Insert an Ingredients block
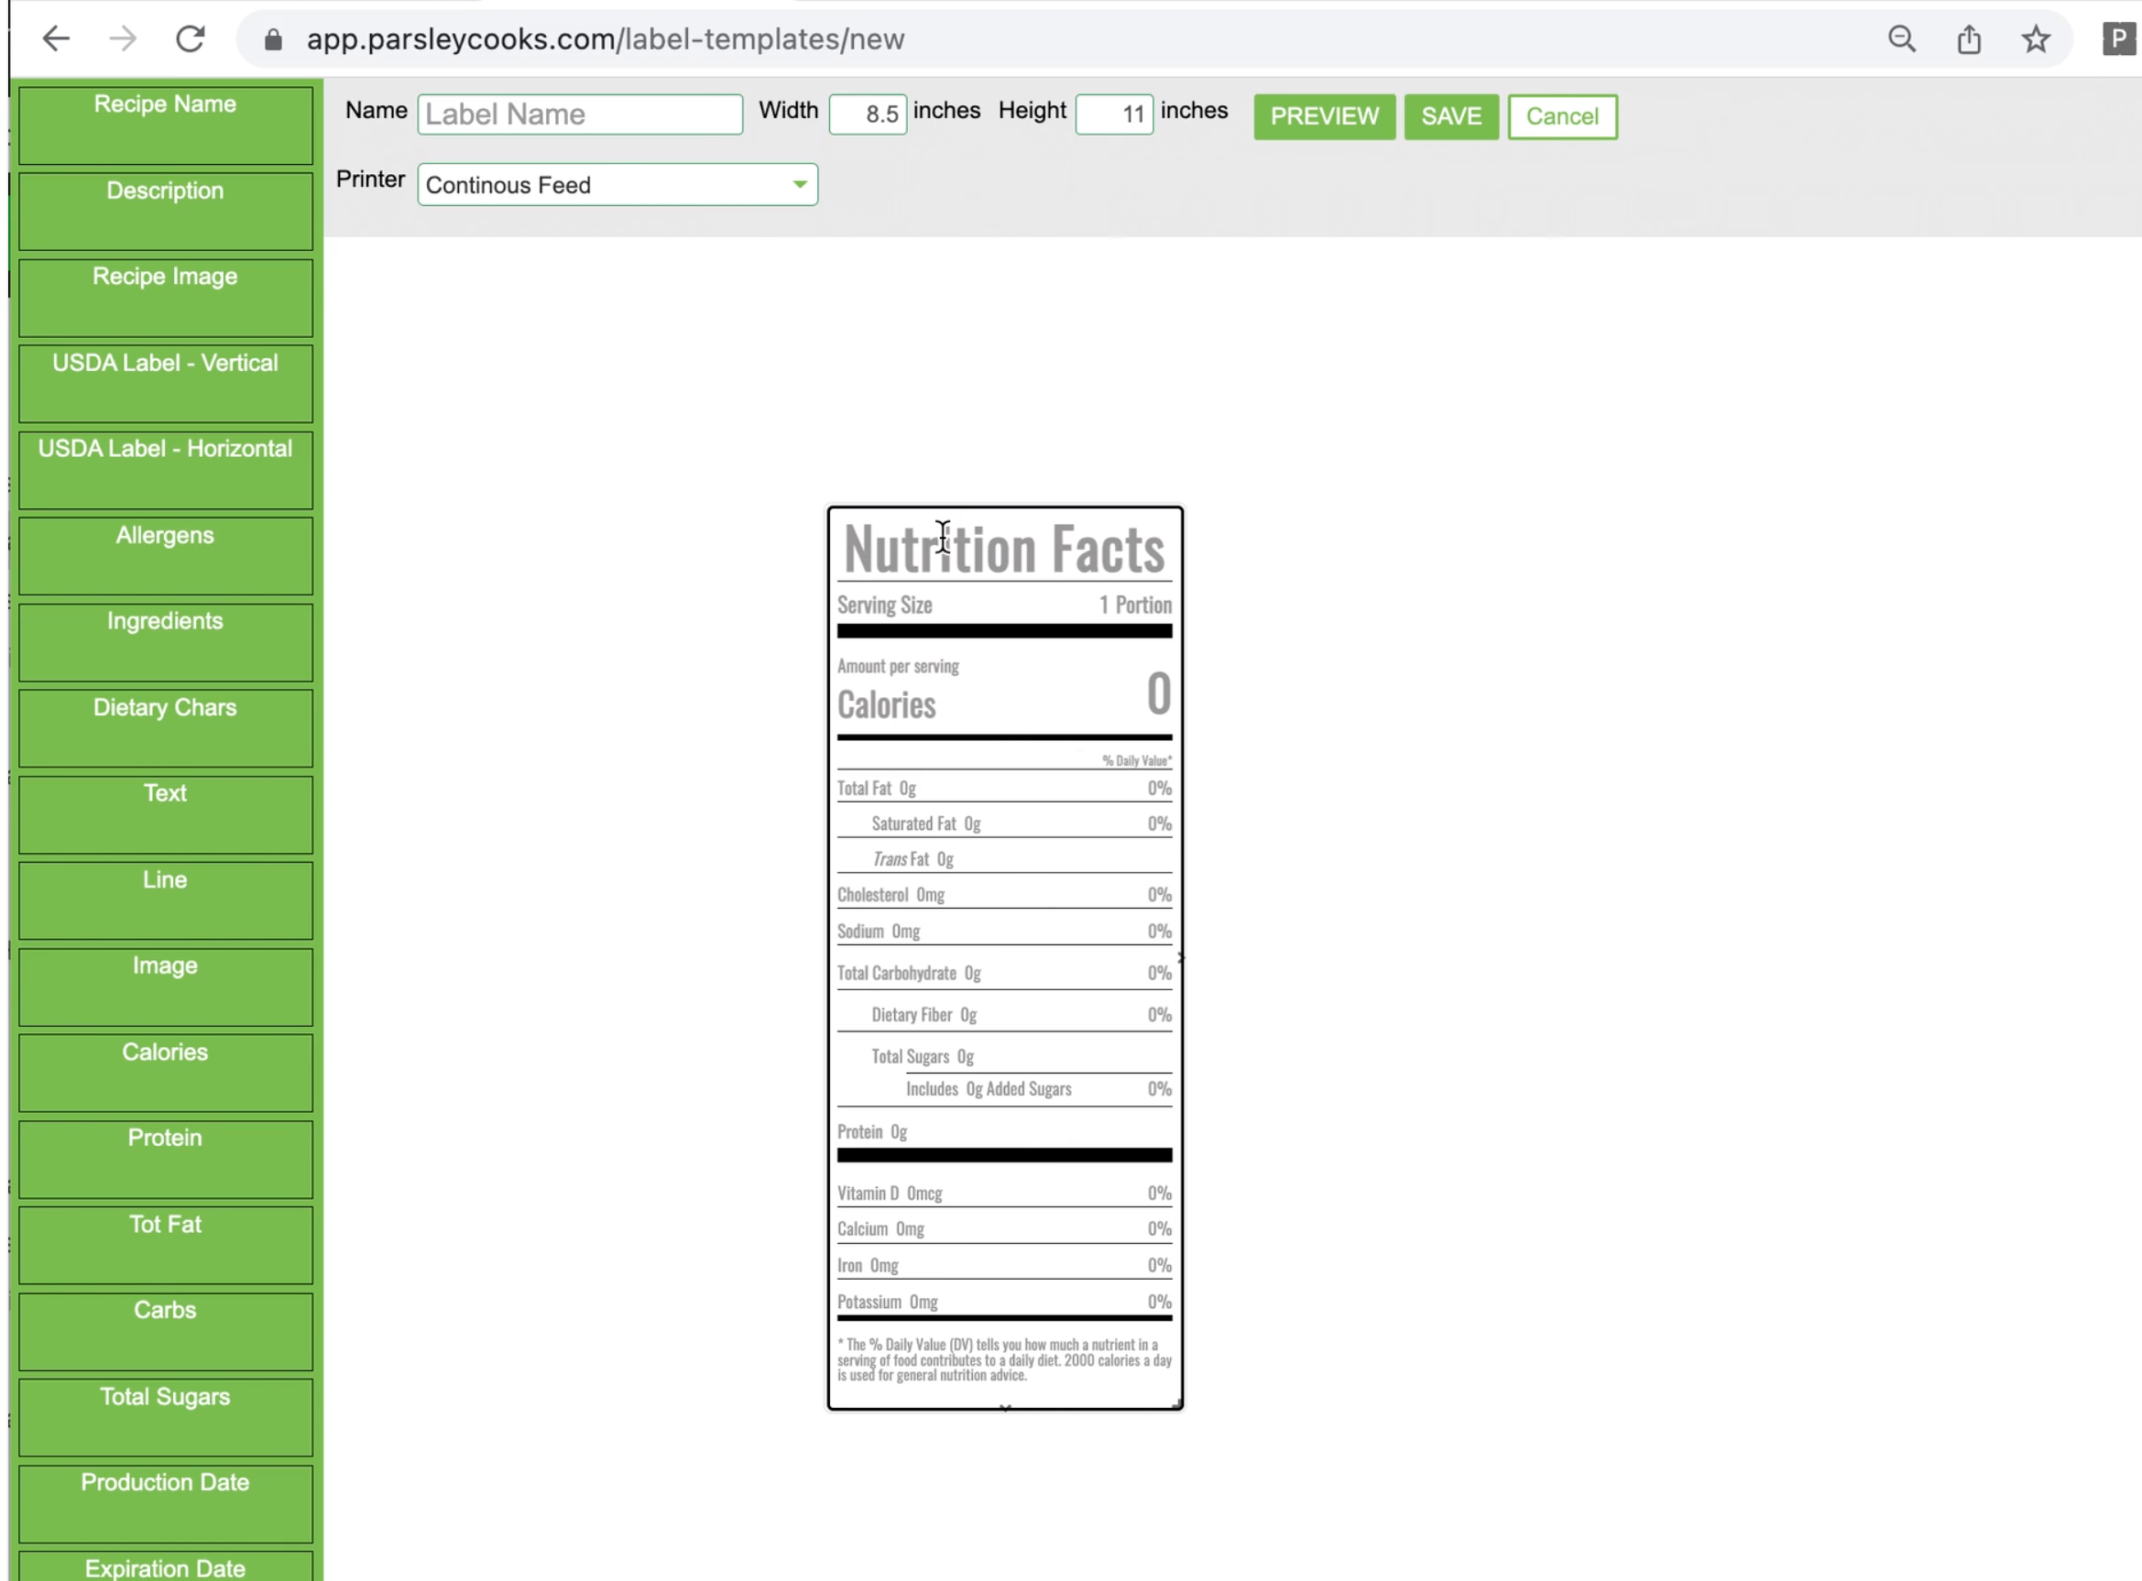2142x1581 pixels. (x=165, y=641)
